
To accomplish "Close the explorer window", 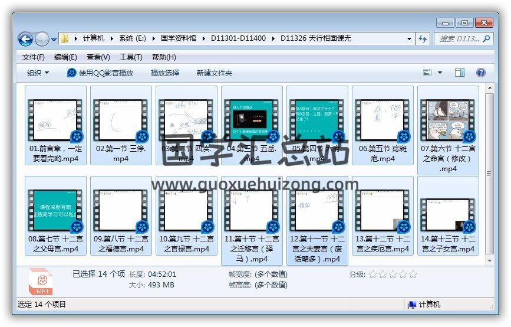I will coord(484,23).
